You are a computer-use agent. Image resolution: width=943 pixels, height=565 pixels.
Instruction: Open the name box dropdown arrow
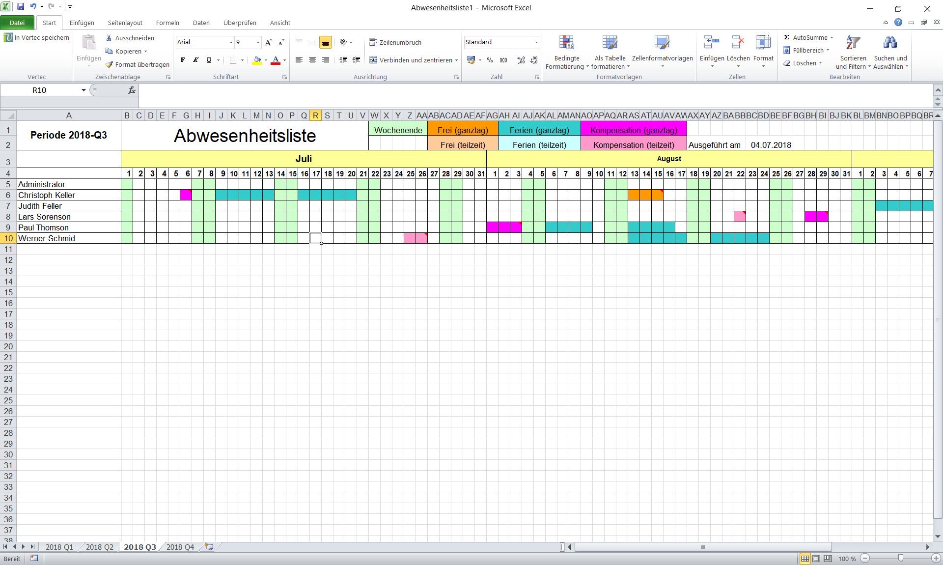click(83, 90)
